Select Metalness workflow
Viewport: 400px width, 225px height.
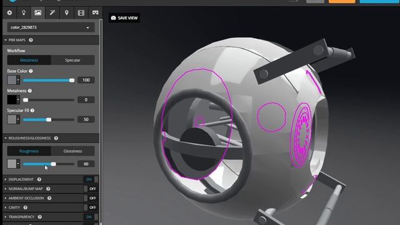tap(29, 60)
